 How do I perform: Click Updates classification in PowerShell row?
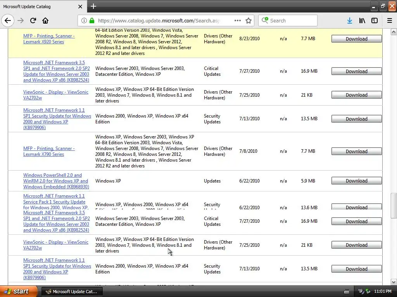click(x=212, y=181)
